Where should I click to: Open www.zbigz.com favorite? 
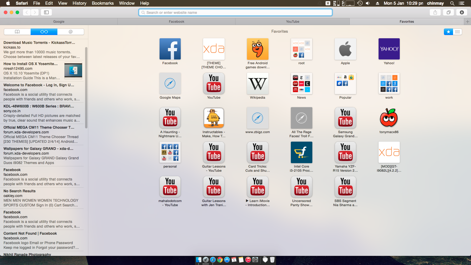(258, 118)
